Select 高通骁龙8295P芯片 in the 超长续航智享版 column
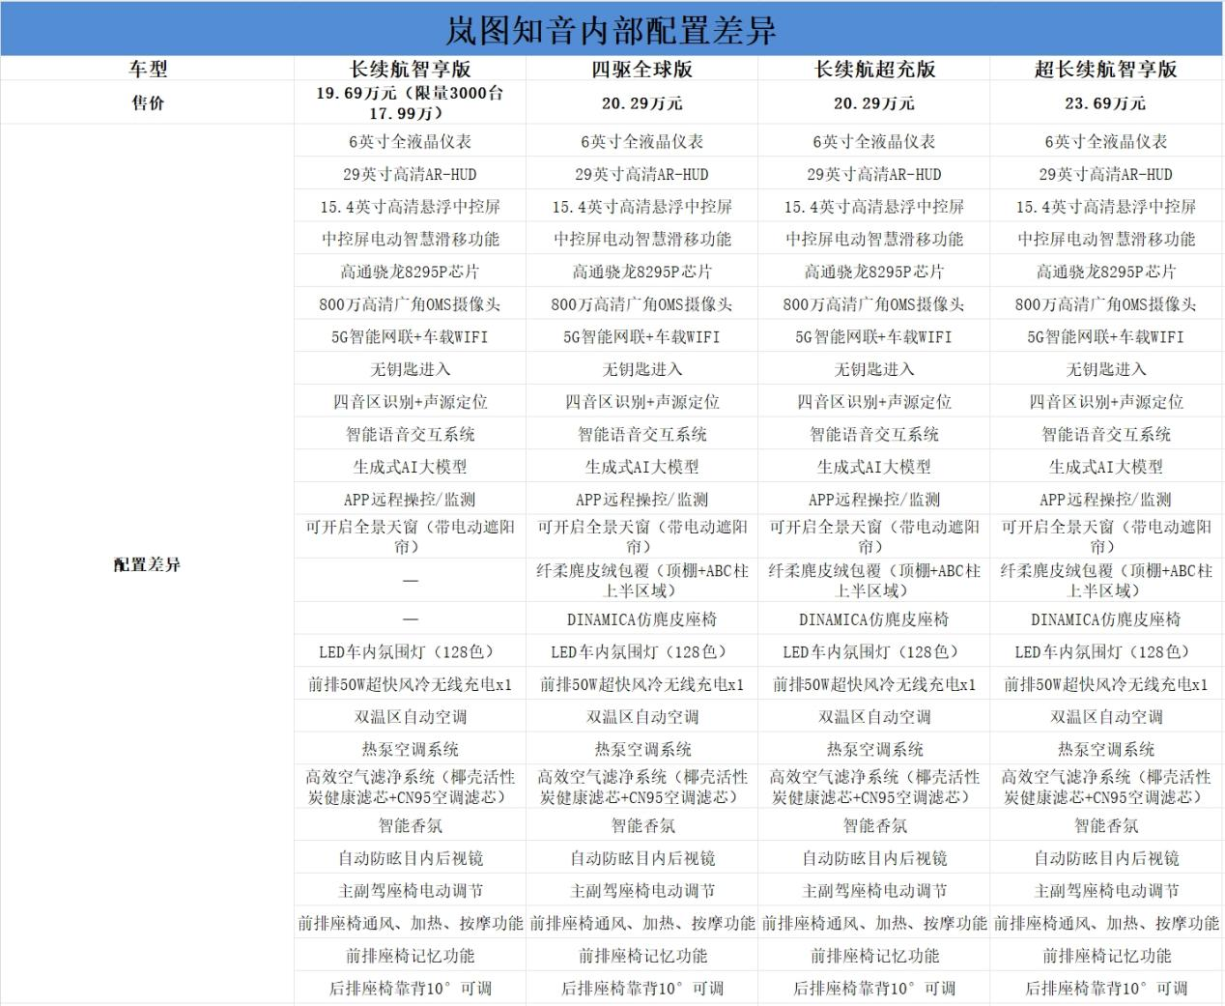Image resolution: width=1225 pixels, height=1006 pixels. (1106, 272)
